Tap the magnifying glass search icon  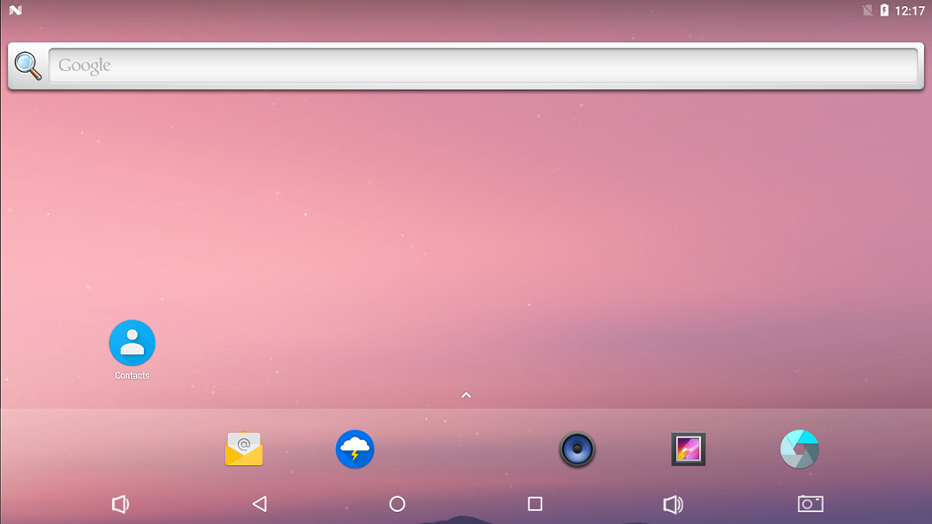click(x=28, y=66)
